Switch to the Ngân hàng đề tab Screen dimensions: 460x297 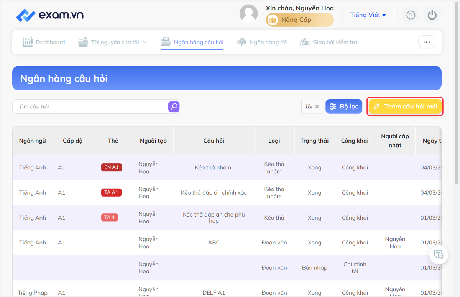pyautogui.click(x=261, y=42)
